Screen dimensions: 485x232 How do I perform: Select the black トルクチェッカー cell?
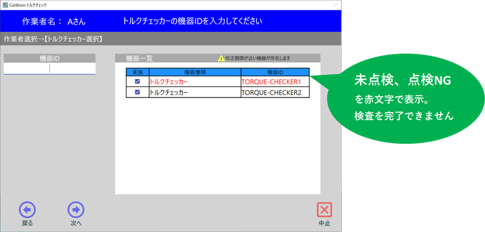point(195,92)
